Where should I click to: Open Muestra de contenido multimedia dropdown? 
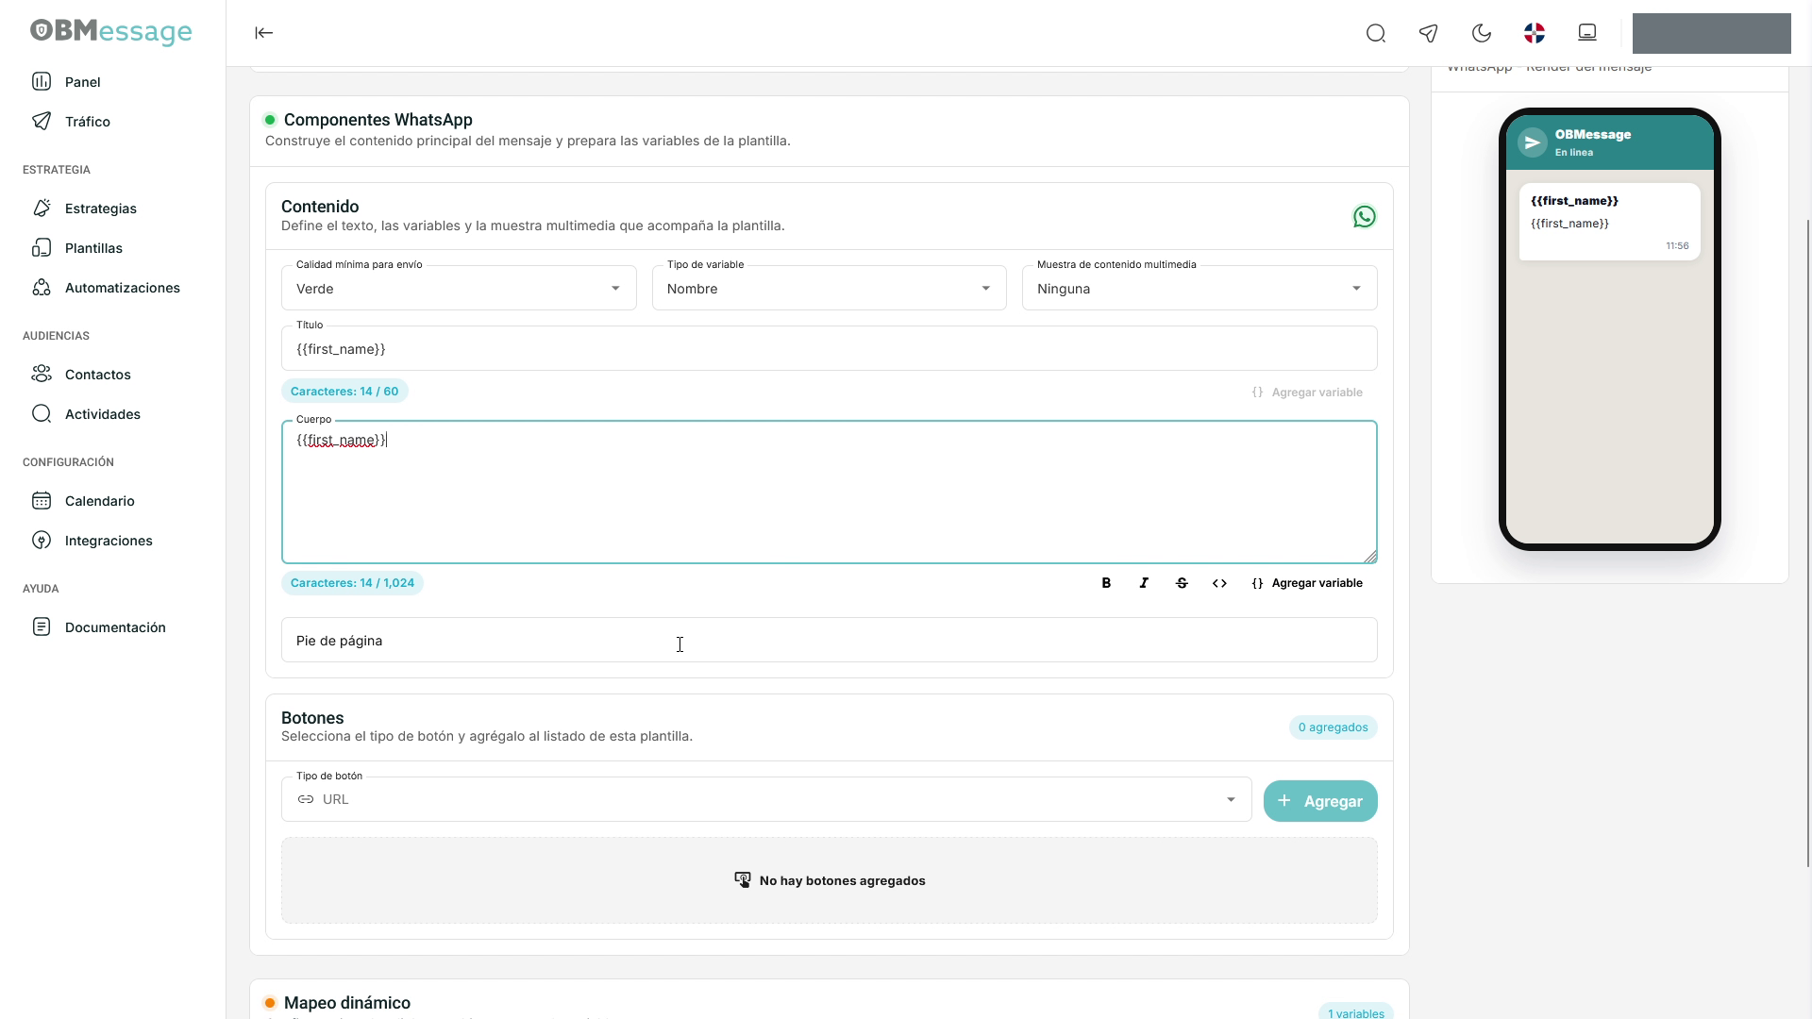tap(1200, 289)
